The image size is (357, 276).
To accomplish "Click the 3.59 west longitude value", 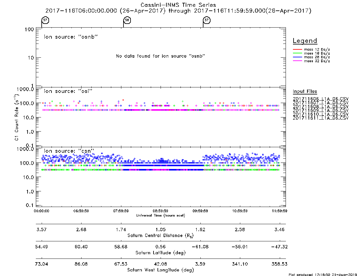I will [x=200, y=264].
